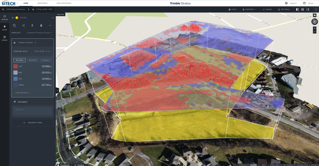Click the red Cut color swatch
Viewport: 319px width, 166px height.
pyautogui.click(x=16, y=66)
